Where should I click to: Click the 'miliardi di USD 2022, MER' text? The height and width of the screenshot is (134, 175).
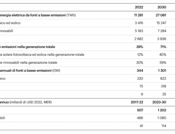[30, 102]
